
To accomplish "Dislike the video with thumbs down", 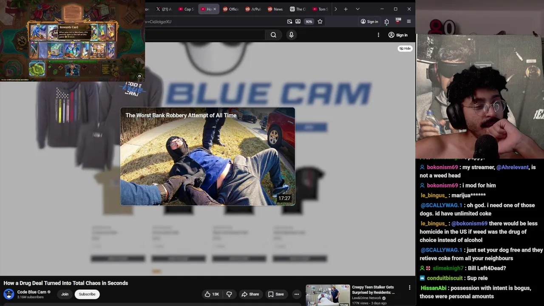I will 229,294.
